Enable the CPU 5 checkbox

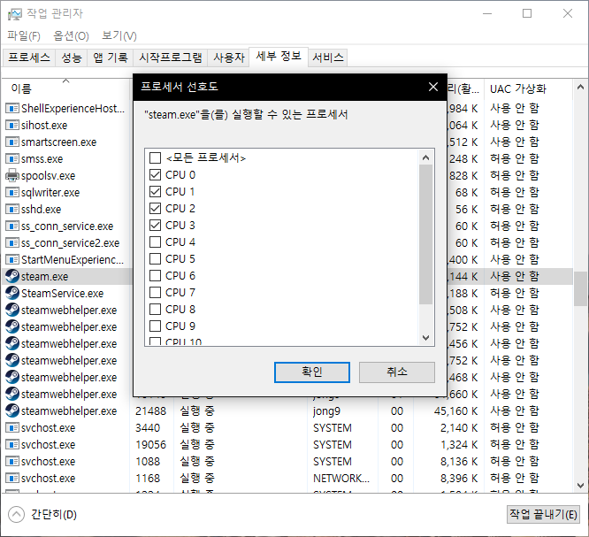pyautogui.click(x=155, y=259)
